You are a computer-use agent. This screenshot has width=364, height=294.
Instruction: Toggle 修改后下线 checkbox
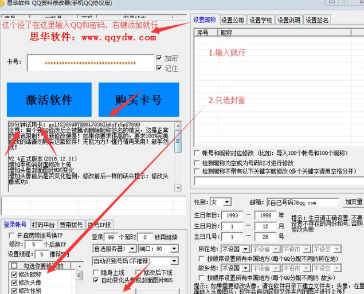coord(138,272)
